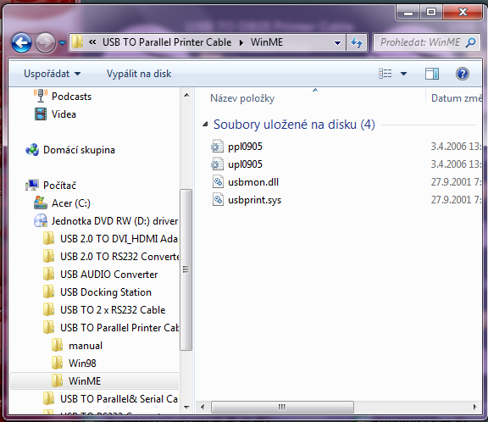Click the Win98 folder icon

[58, 363]
